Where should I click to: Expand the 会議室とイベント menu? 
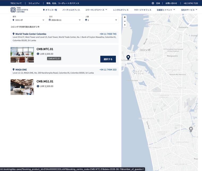tap(166, 10)
